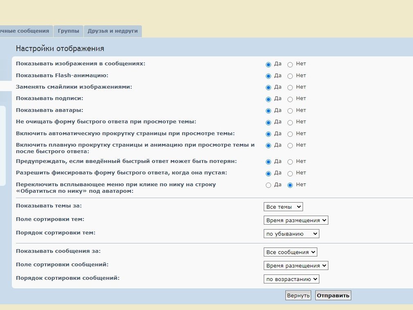
Task: Open Порядок сортировки сообщений 'по возрастанию' dropdown
Action: click(291, 279)
